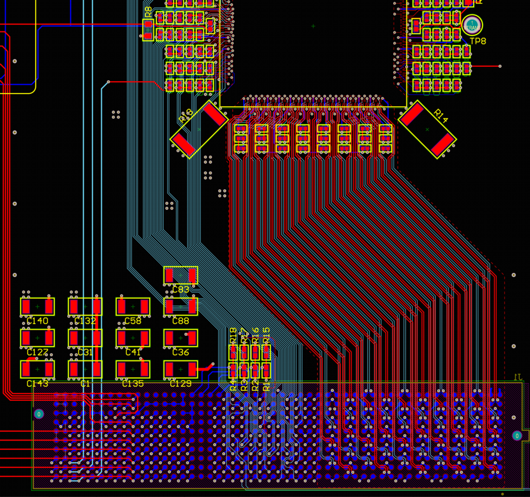Select resistor R18 footprint
Screen dimensions: 530x497
click(x=233, y=353)
